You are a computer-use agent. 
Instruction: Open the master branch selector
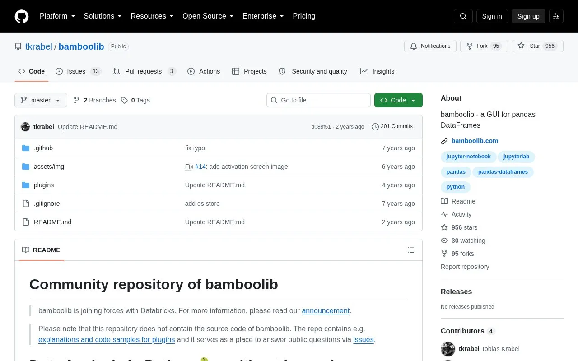coord(41,100)
